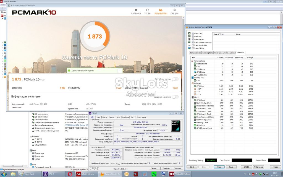Click Проверка button in CPU-Z
Image resolution: width=283 pixels, height=177 pixels.
click(x=166, y=168)
